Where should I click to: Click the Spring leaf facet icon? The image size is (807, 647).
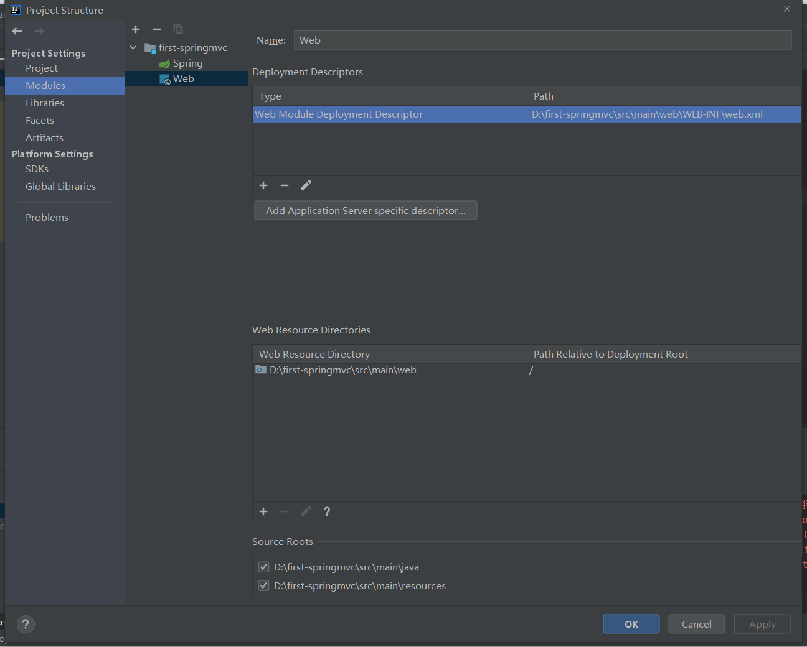164,63
